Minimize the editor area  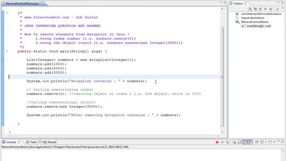click(221, 2)
